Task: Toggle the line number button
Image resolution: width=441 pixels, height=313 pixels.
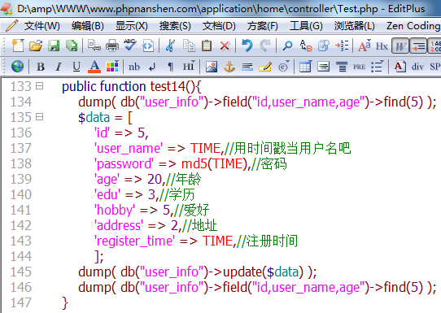Action: tap(434, 46)
